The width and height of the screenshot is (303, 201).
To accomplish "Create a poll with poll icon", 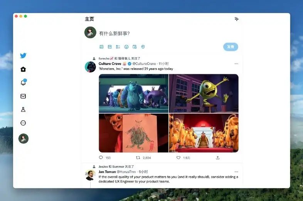I will point(118,47).
